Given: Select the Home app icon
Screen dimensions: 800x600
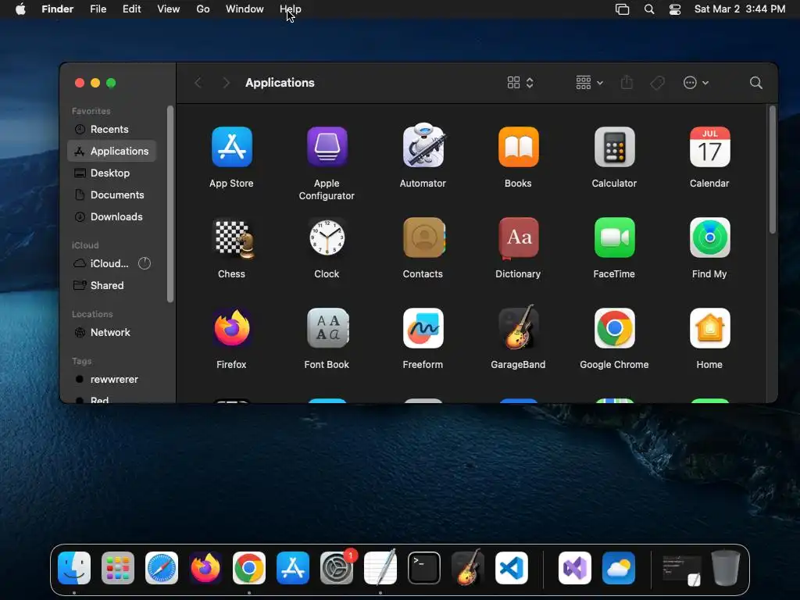Looking at the screenshot, I should coord(709,328).
